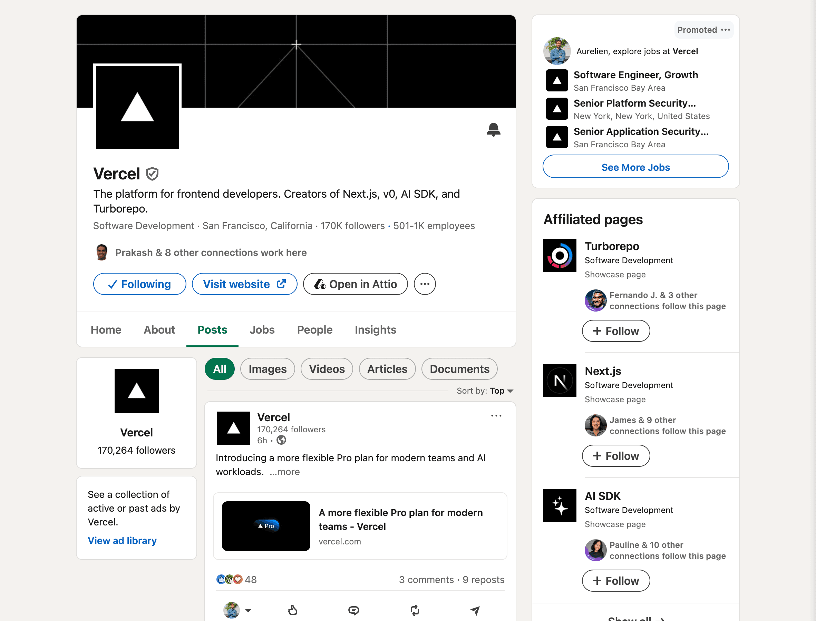
Task: Open the 9 reposts count link
Action: 483,579
